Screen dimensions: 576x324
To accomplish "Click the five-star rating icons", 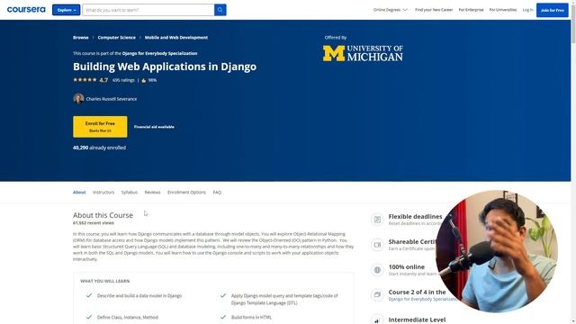I will (x=85, y=80).
